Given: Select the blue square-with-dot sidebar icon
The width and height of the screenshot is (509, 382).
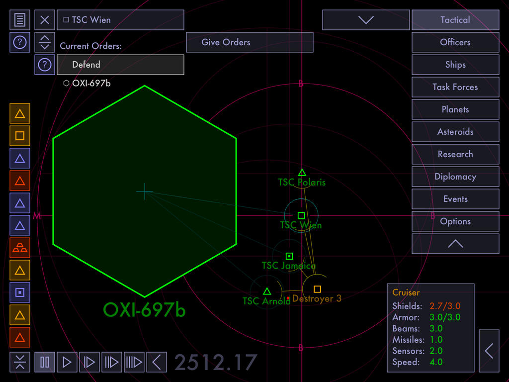Looking at the screenshot, I should [x=20, y=292].
